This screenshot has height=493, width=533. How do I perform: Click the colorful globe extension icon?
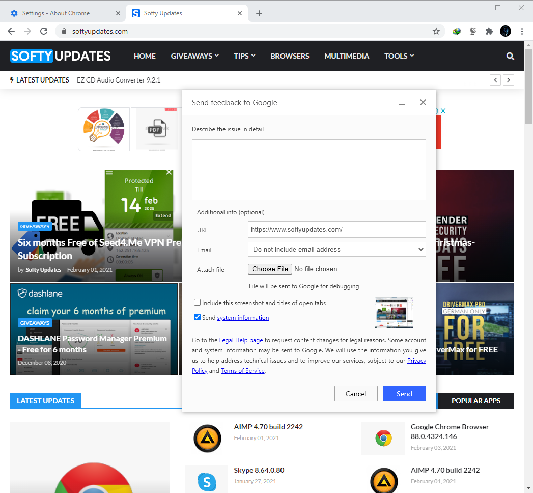click(457, 31)
